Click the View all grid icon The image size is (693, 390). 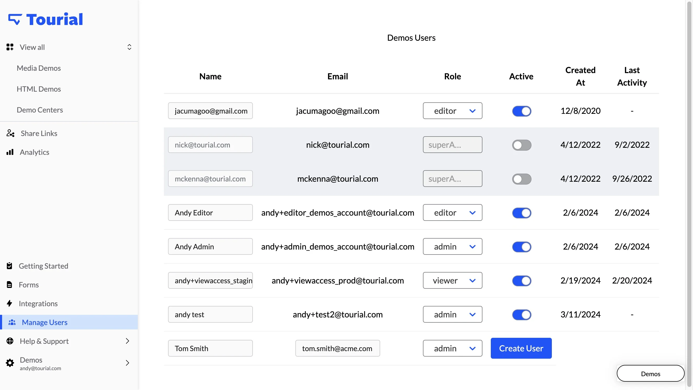(10, 47)
